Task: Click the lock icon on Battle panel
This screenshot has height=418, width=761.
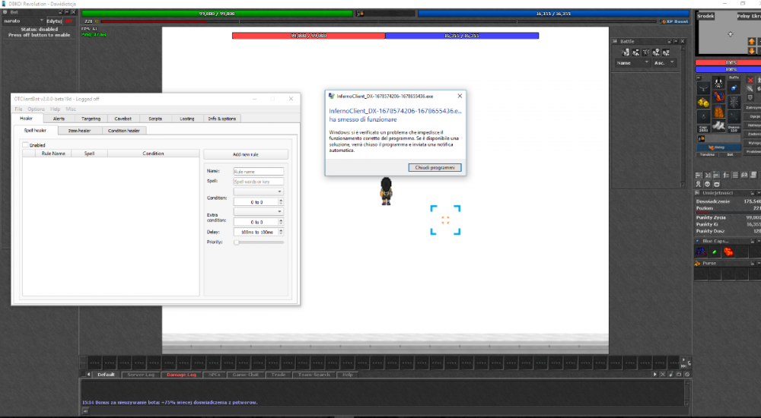Action: [x=670, y=41]
